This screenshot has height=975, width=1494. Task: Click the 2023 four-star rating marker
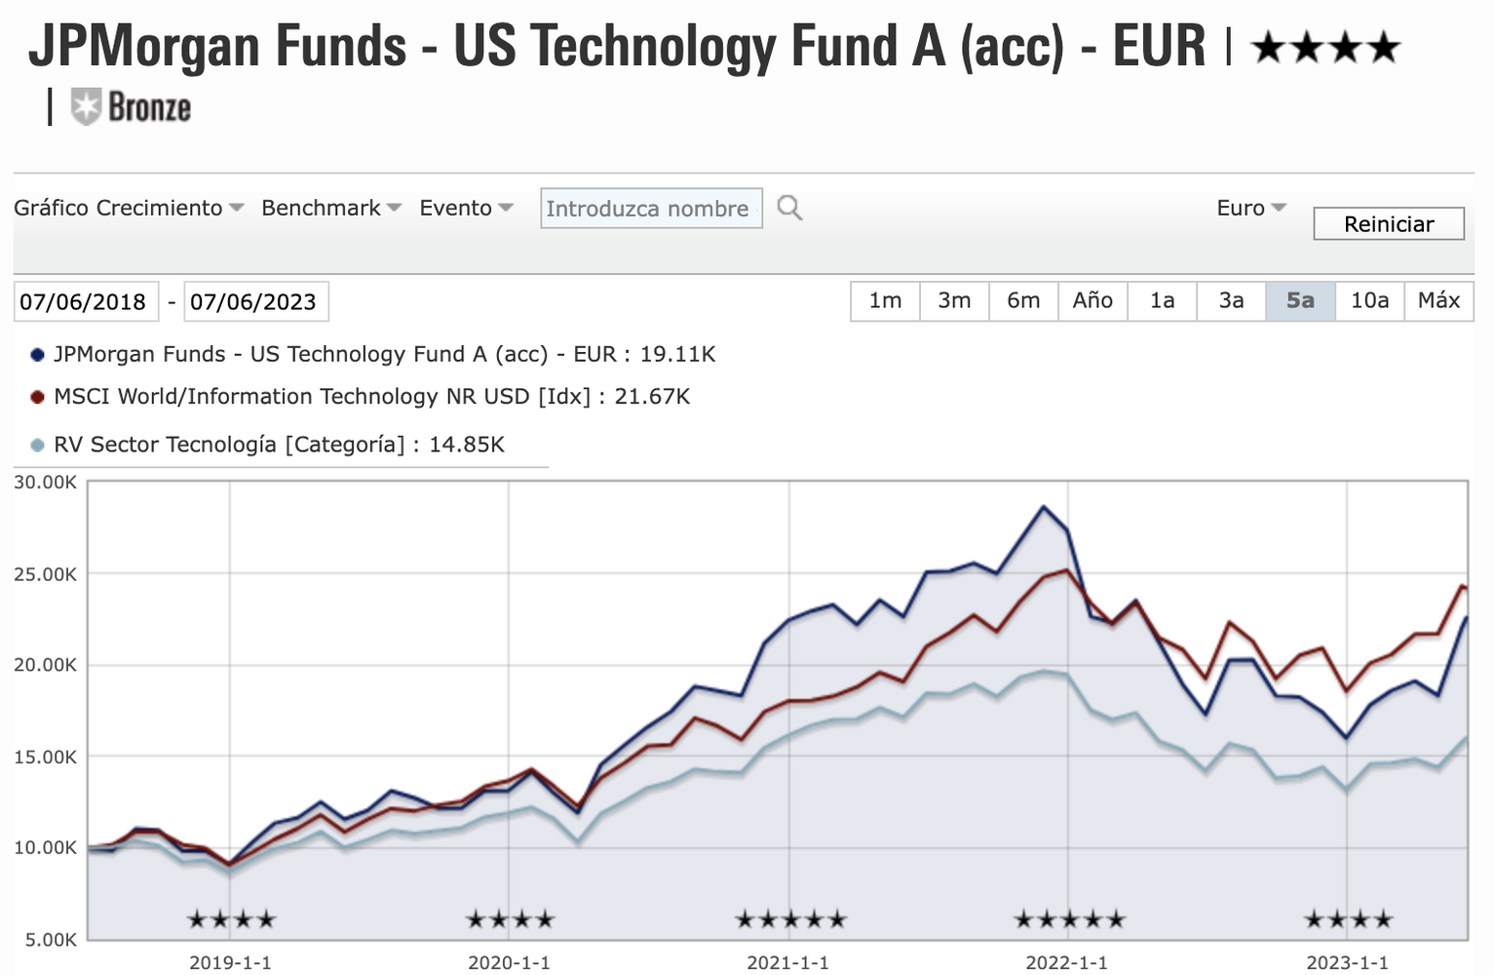[1349, 918]
